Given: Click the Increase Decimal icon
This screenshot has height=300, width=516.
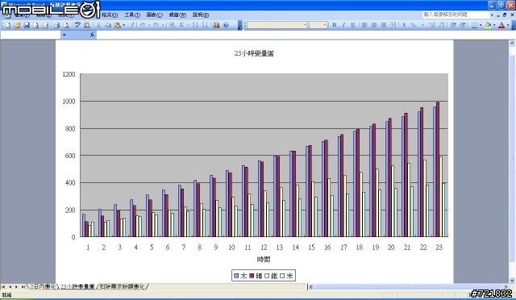Looking at the screenshot, I should pos(432,25).
